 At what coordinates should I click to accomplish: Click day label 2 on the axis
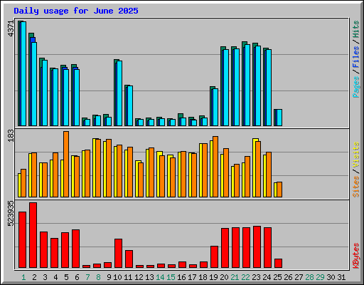coord(34,277)
